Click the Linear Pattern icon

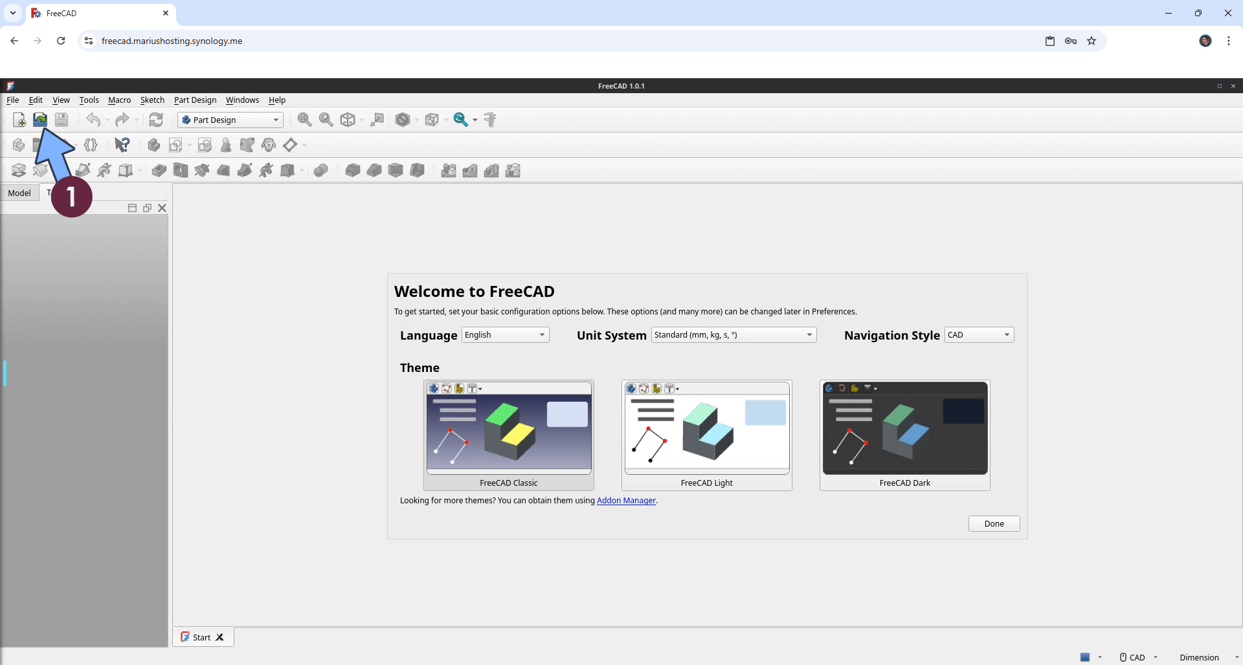(470, 170)
